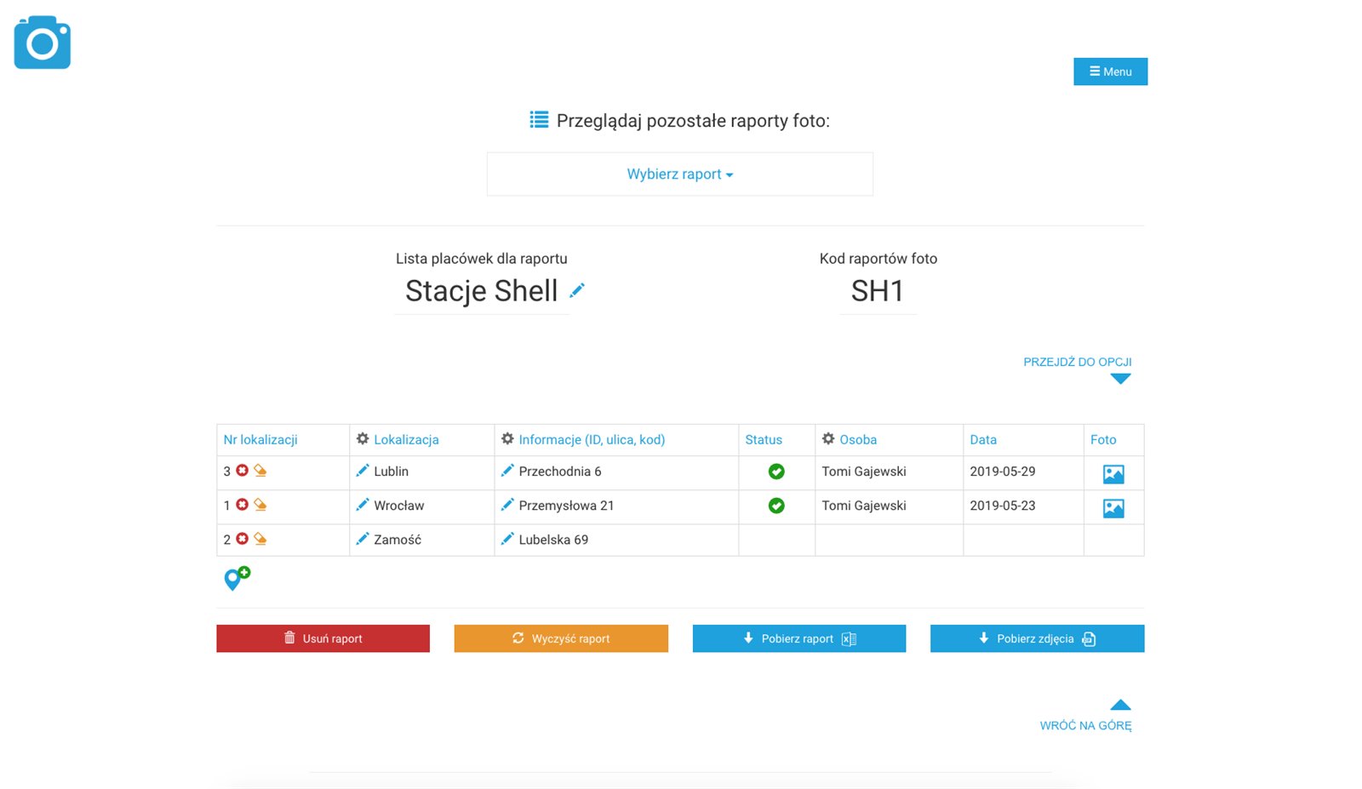This screenshot has width=1362, height=789.
Task: Open gear settings for Osoba column
Action: (x=828, y=439)
